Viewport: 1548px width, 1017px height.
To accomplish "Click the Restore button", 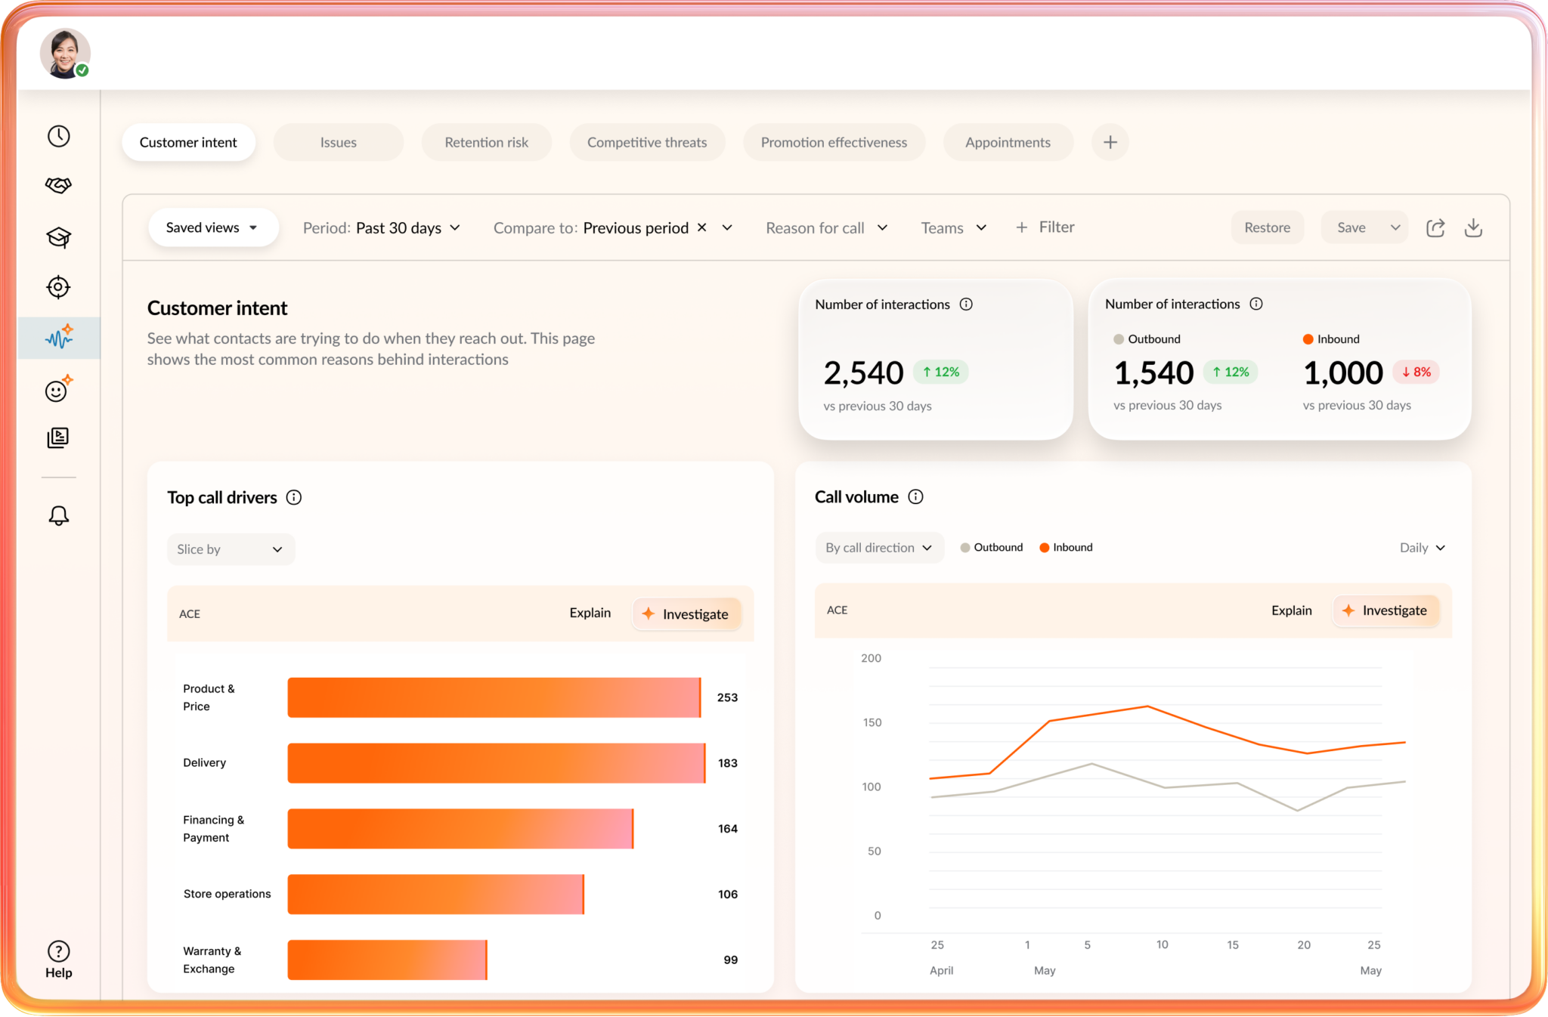I will coord(1267,227).
